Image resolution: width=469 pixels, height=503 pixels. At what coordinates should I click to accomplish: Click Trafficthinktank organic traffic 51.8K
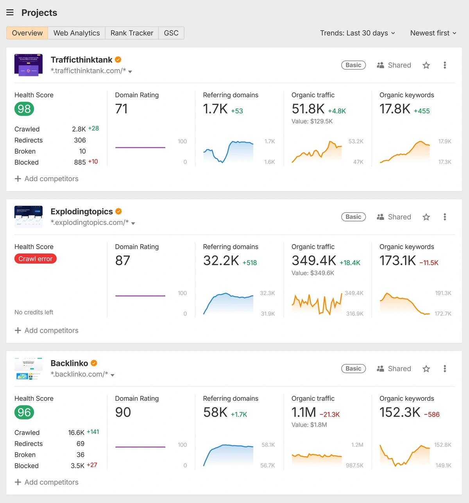click(308, 109)
